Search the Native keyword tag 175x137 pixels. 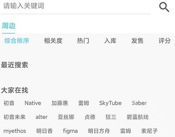(33, 103)
